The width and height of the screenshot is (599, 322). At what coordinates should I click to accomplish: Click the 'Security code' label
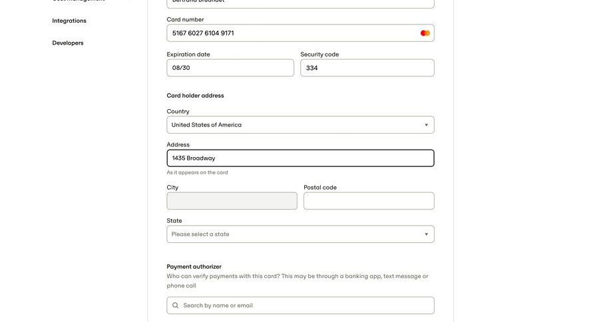pyautogui.click(x=319, y=55)
